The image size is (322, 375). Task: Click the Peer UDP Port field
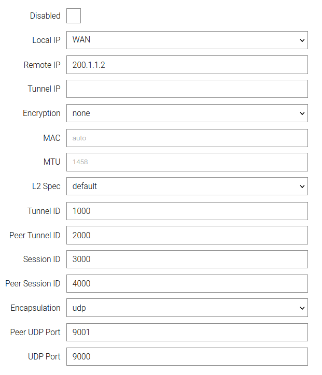187,332
